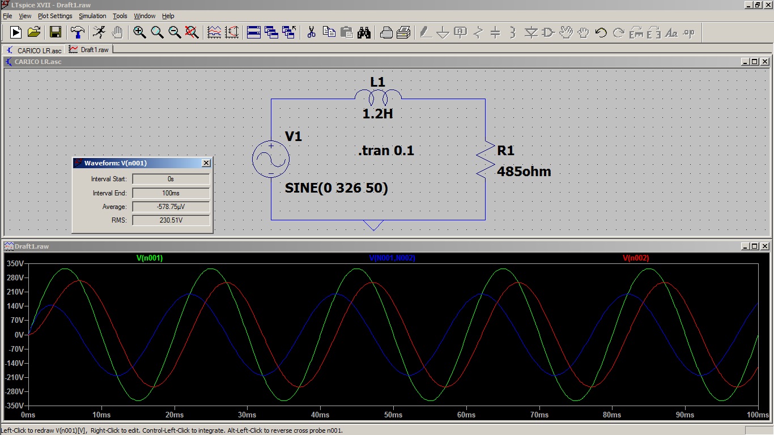This screenshot has height=435, width=774.
Task: Open the Simulation menu
Action: pyautogui.click(x=92, y=16)
